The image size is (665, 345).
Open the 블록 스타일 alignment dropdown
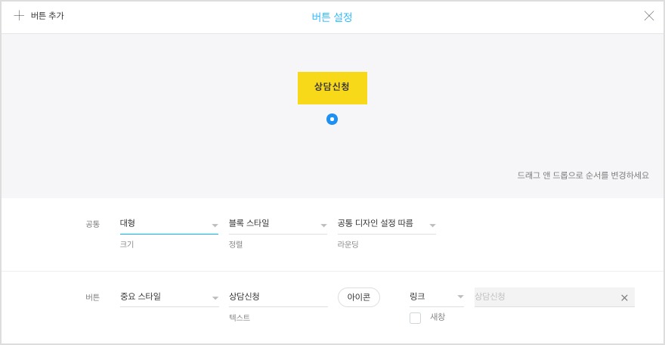(x=271, y=223)
